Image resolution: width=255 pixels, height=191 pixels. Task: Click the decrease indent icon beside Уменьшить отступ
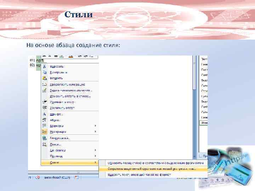45,102
